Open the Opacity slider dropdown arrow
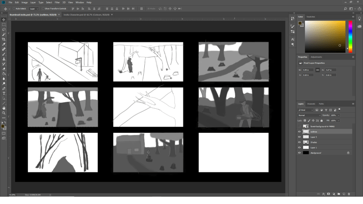This screenshot has height=204, width=363. pyautogui.click(x=338, y=115)
